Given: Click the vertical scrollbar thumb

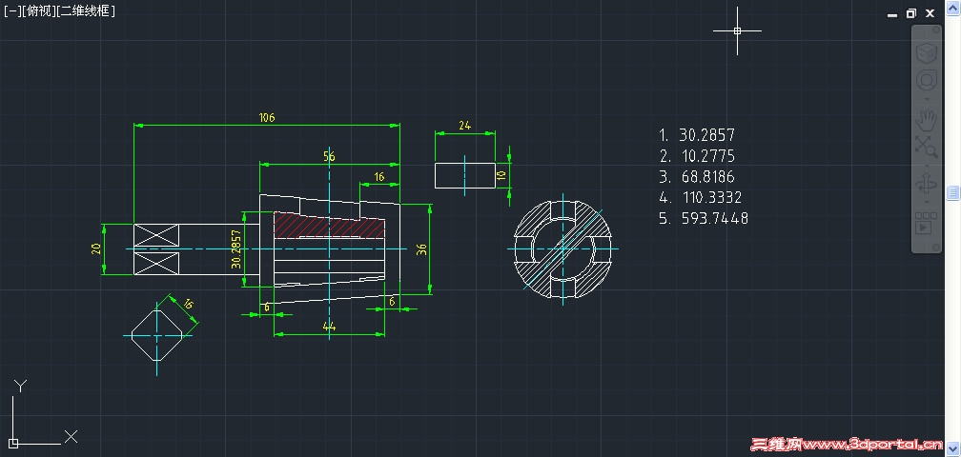Looking at the screenshot, I should 953,193.
